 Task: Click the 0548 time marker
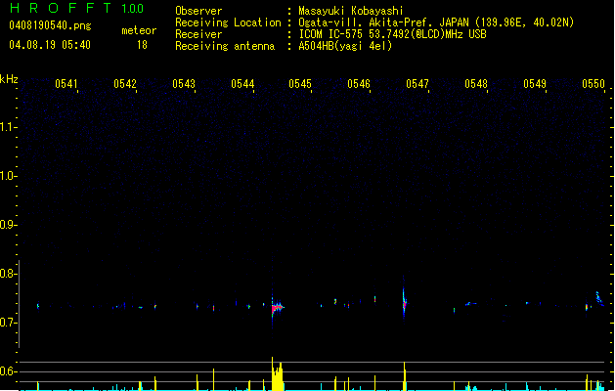(476, 84)
